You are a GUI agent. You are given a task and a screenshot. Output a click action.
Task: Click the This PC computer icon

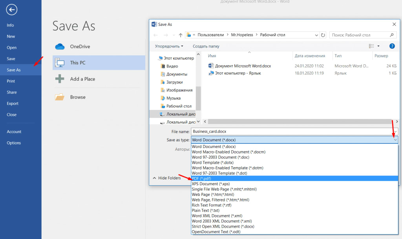pyautogui.click(x=60, y=63)
